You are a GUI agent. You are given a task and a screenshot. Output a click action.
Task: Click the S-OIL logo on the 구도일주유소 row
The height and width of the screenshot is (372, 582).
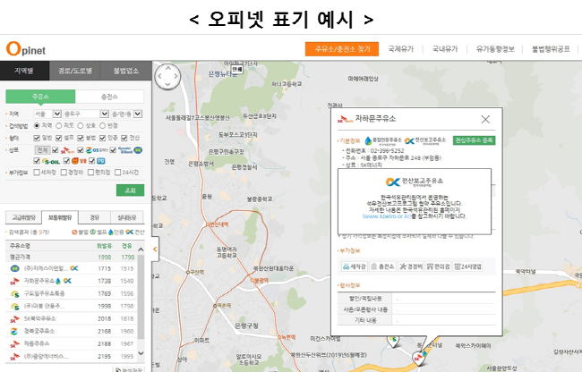[14, 293]
